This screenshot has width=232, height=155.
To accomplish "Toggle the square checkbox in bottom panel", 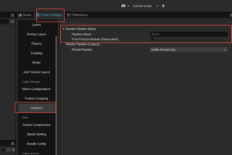I will pyautogui.click(x=3, y=150).
